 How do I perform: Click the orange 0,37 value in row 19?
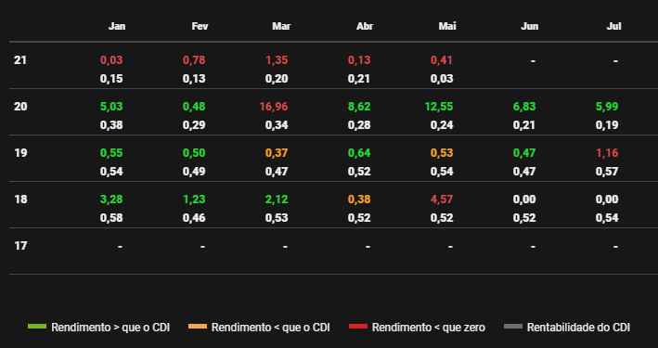[x=277, y=153]
